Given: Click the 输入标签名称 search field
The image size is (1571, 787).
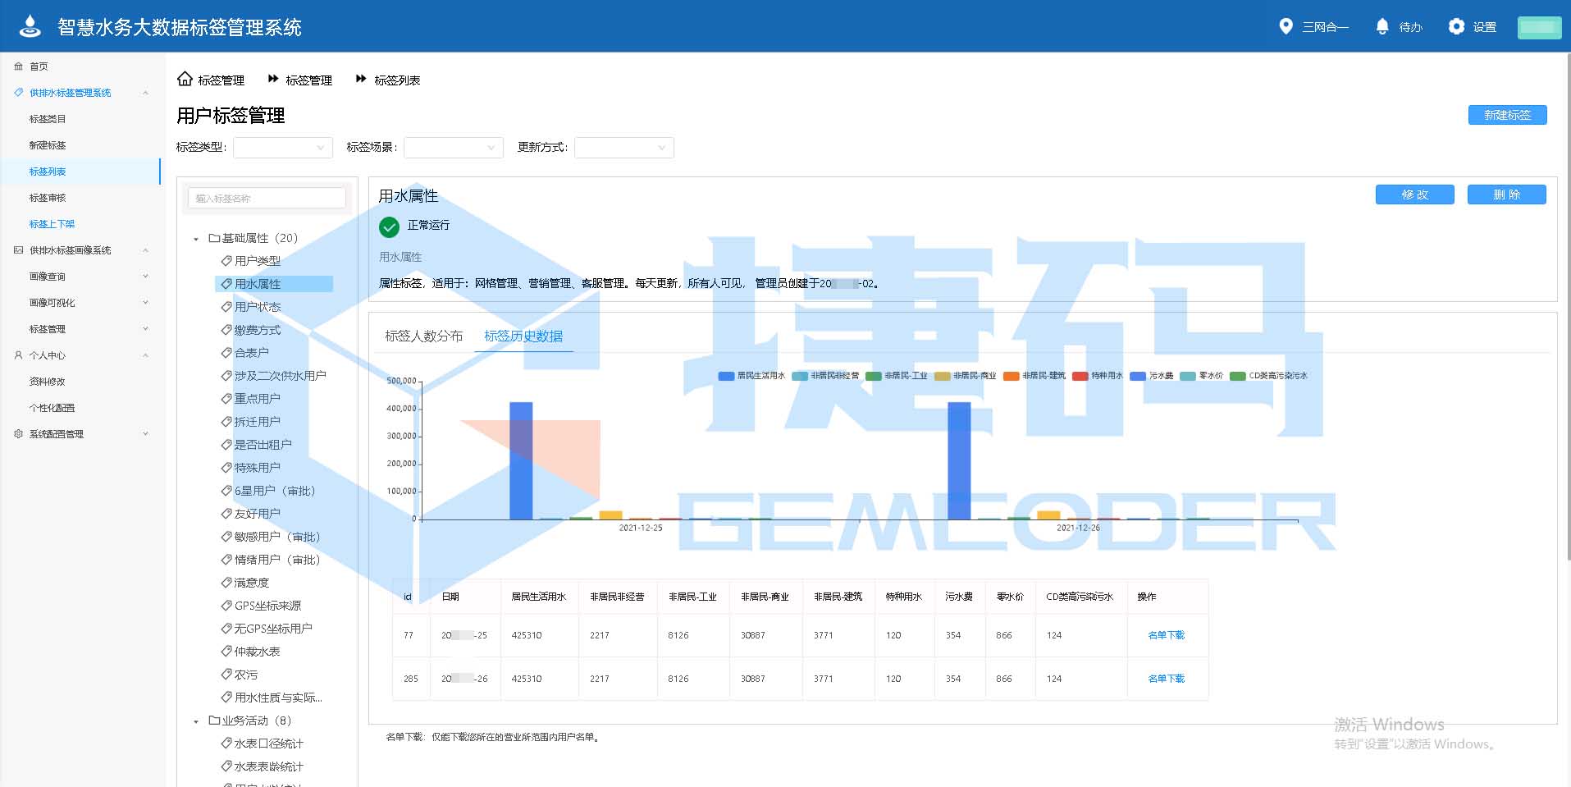Looking at the screenshot, I should [267, 198].
